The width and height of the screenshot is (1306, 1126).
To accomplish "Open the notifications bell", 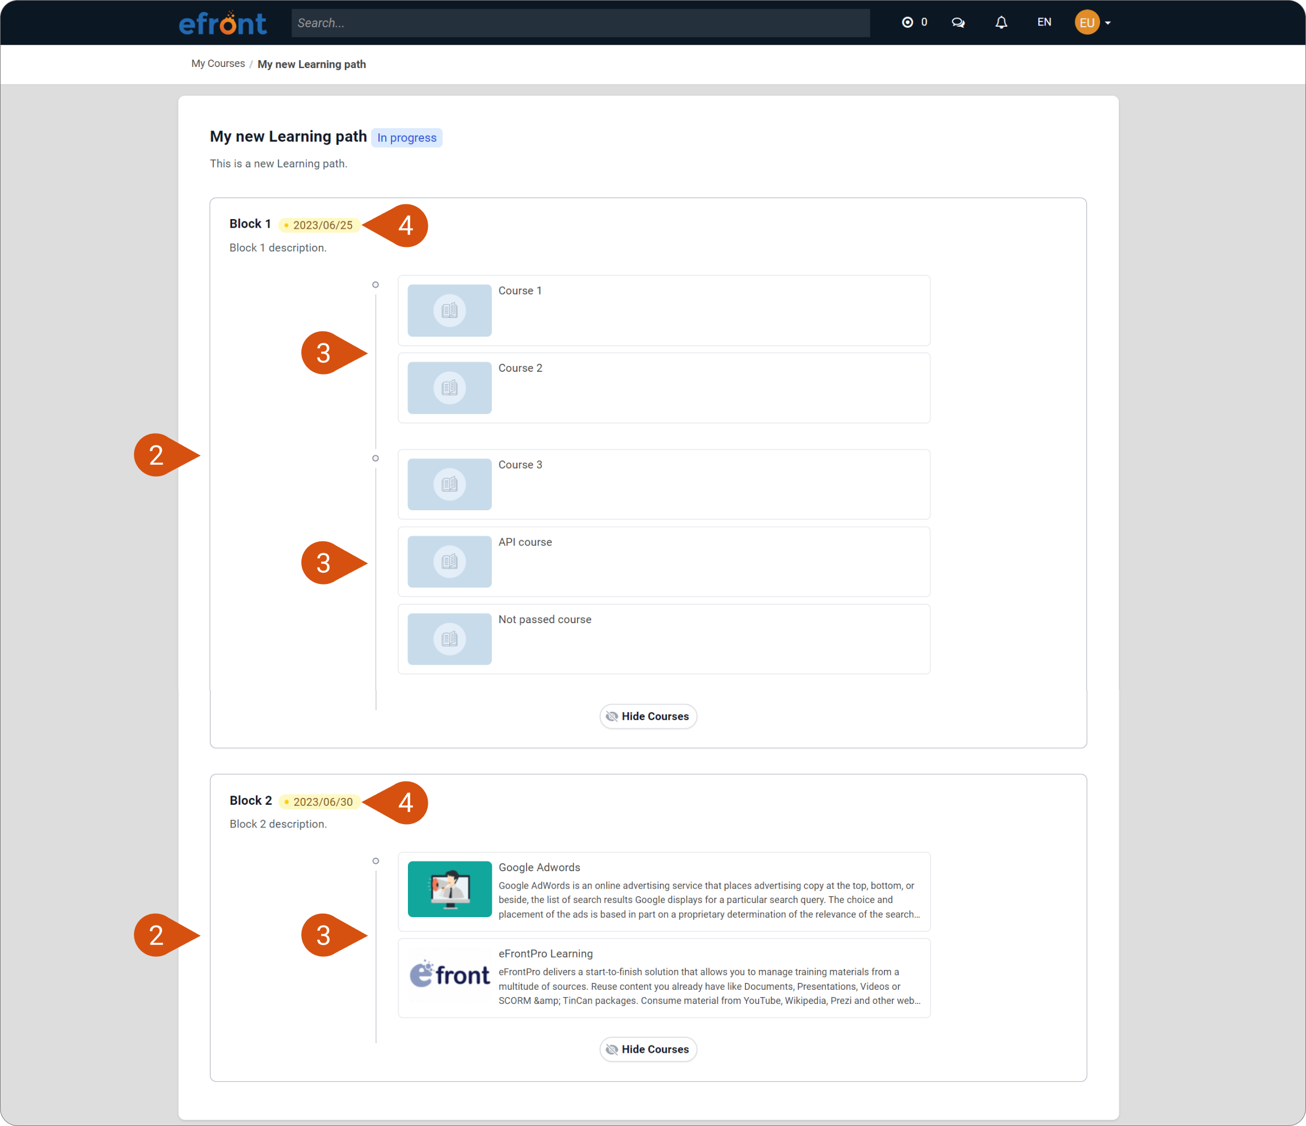I will (x=1001, y=23).
